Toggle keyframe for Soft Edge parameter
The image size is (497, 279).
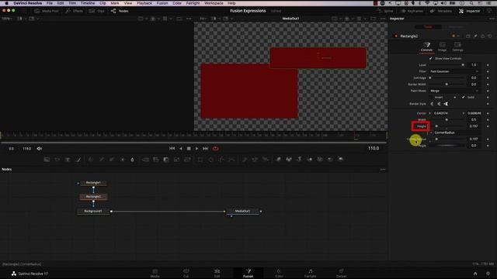pyautogui.click(x=488, y=77)
